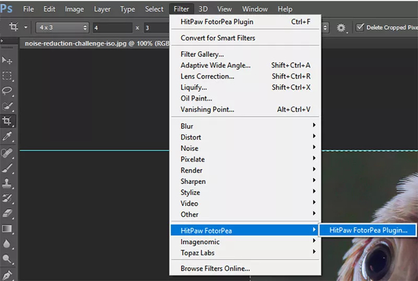Select the Rectangular Marquee tool

[x=8, y=76]
